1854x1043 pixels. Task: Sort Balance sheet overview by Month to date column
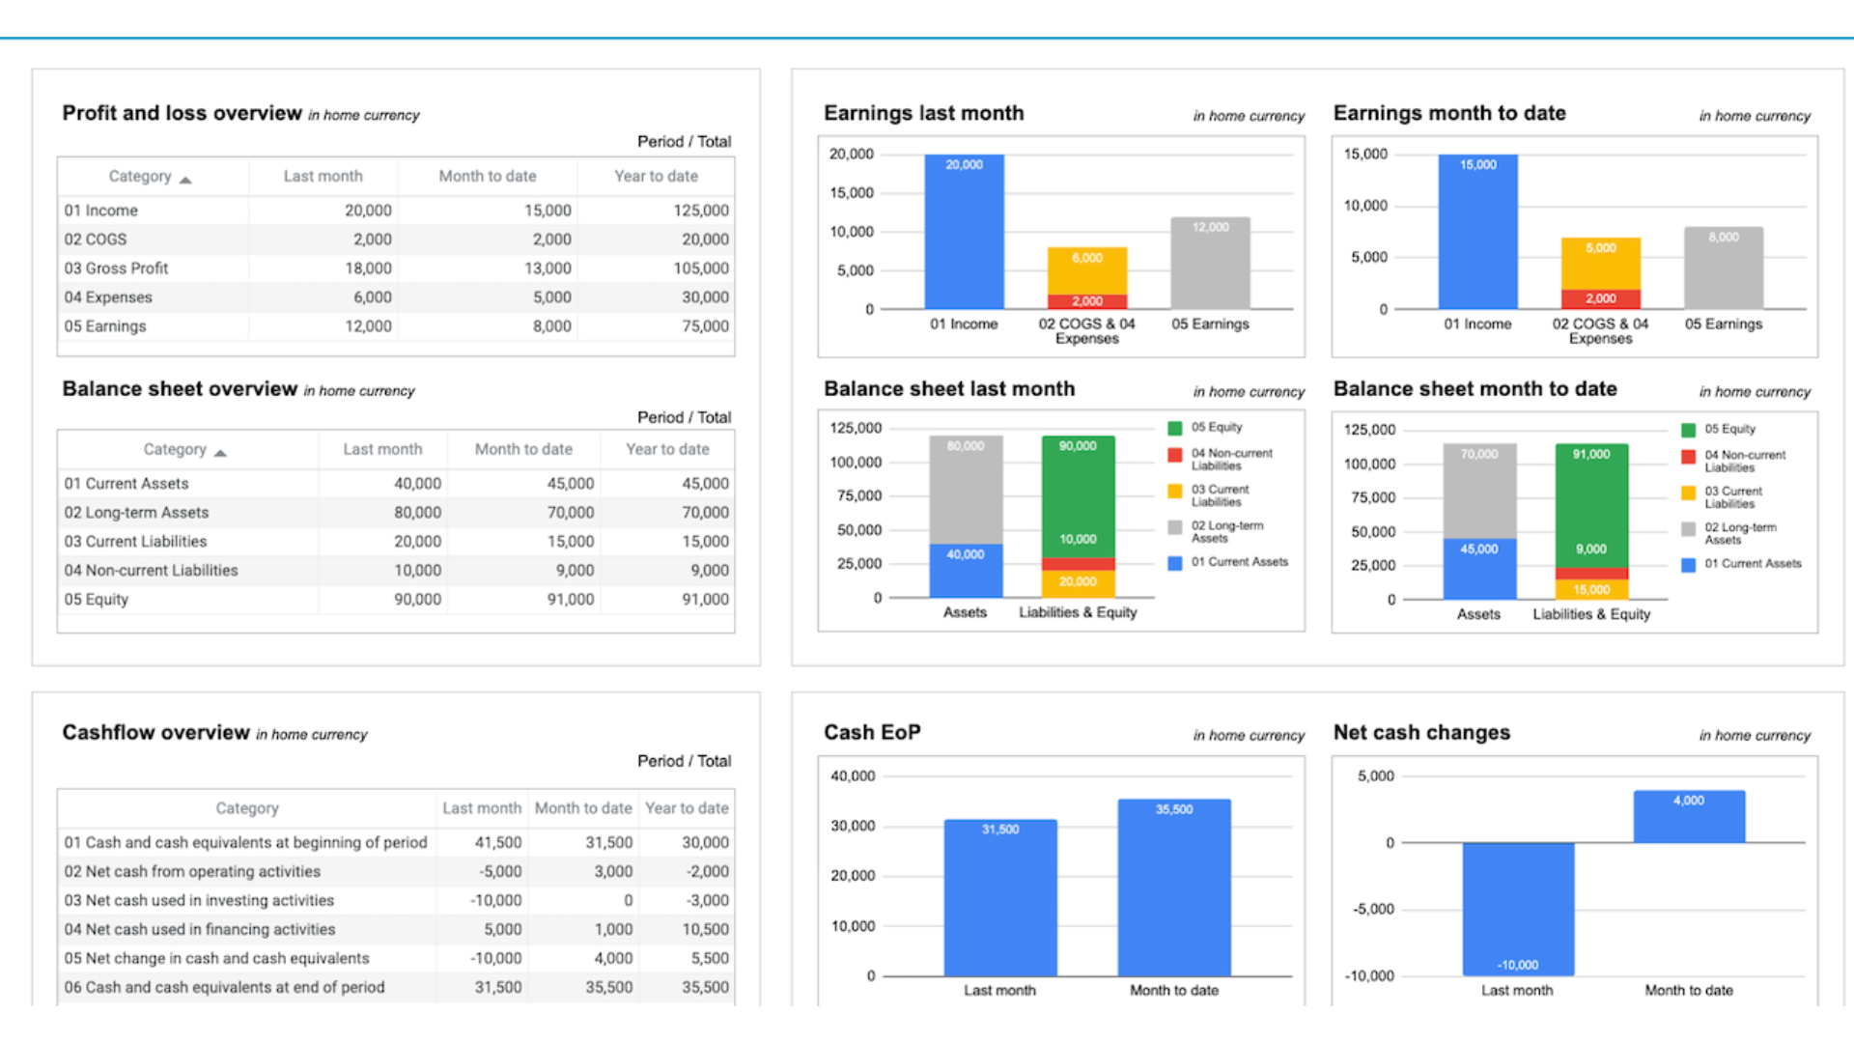coord(523,449)
